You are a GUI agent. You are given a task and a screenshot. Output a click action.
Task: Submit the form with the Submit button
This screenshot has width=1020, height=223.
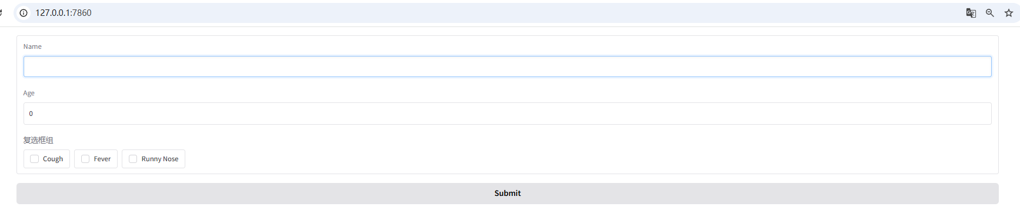(507, 194)
